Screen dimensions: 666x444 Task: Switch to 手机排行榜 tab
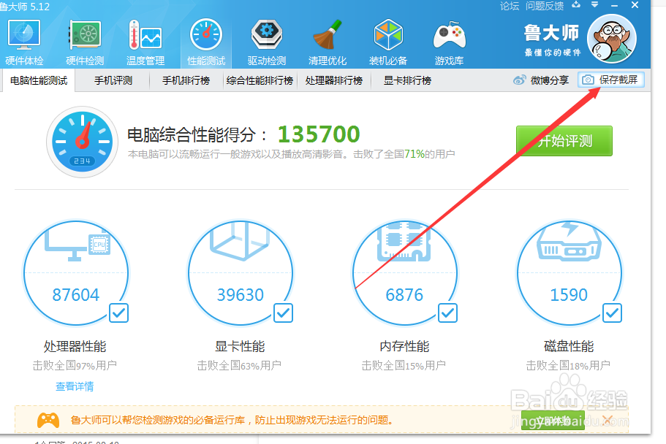click(x=186, y=80)
